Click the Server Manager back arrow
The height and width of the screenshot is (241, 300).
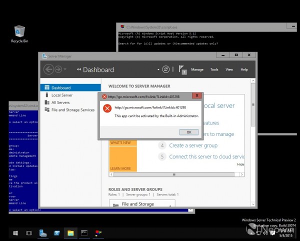[48, 69]
